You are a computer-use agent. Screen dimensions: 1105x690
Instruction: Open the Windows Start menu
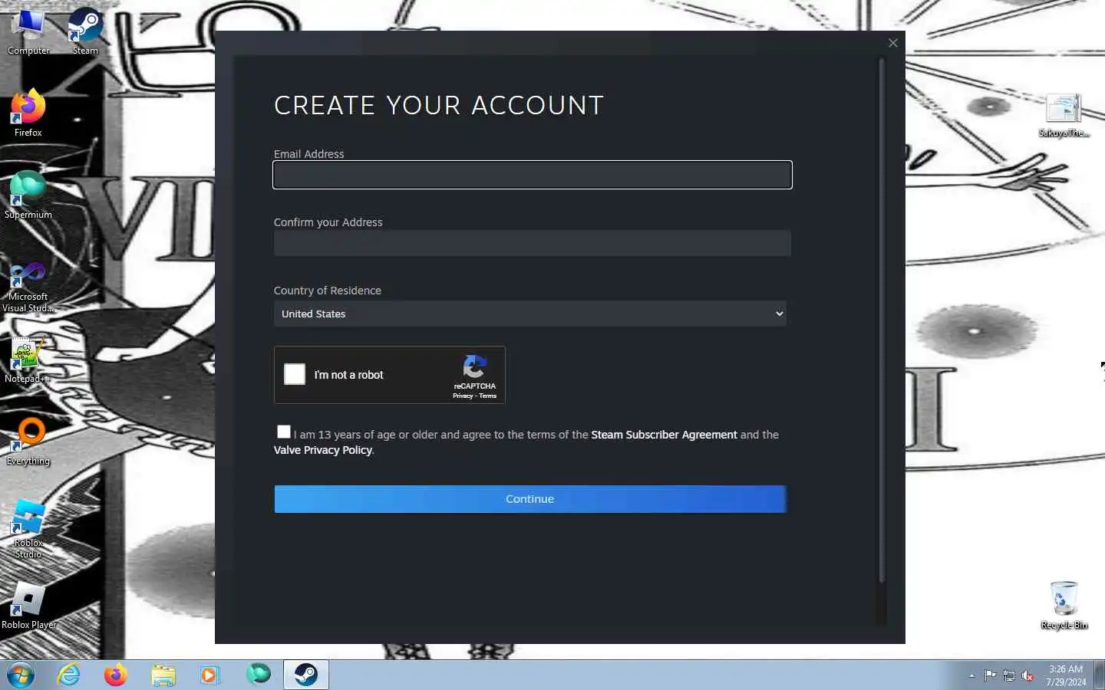click(x=21, y=675)
